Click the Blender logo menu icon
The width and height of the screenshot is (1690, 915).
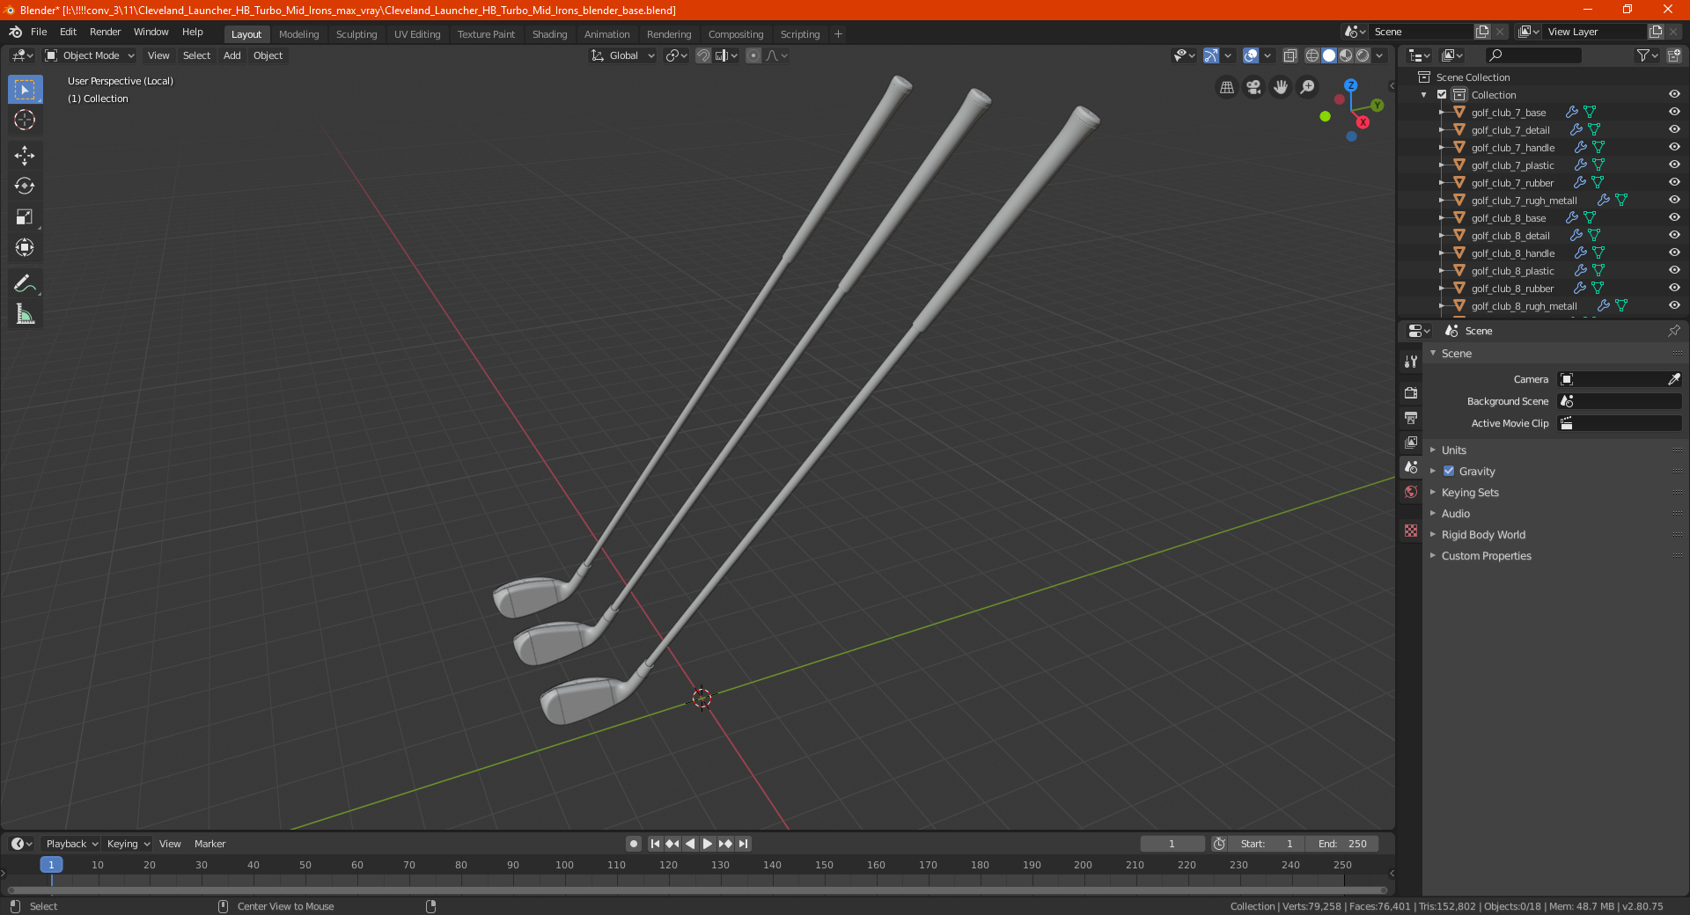click(x=15, y=32)
